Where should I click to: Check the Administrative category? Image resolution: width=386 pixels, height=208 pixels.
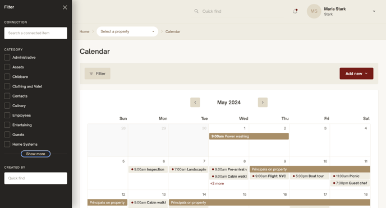7,57
